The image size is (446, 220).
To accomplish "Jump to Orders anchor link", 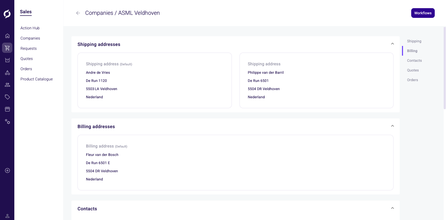I will 412,80.
